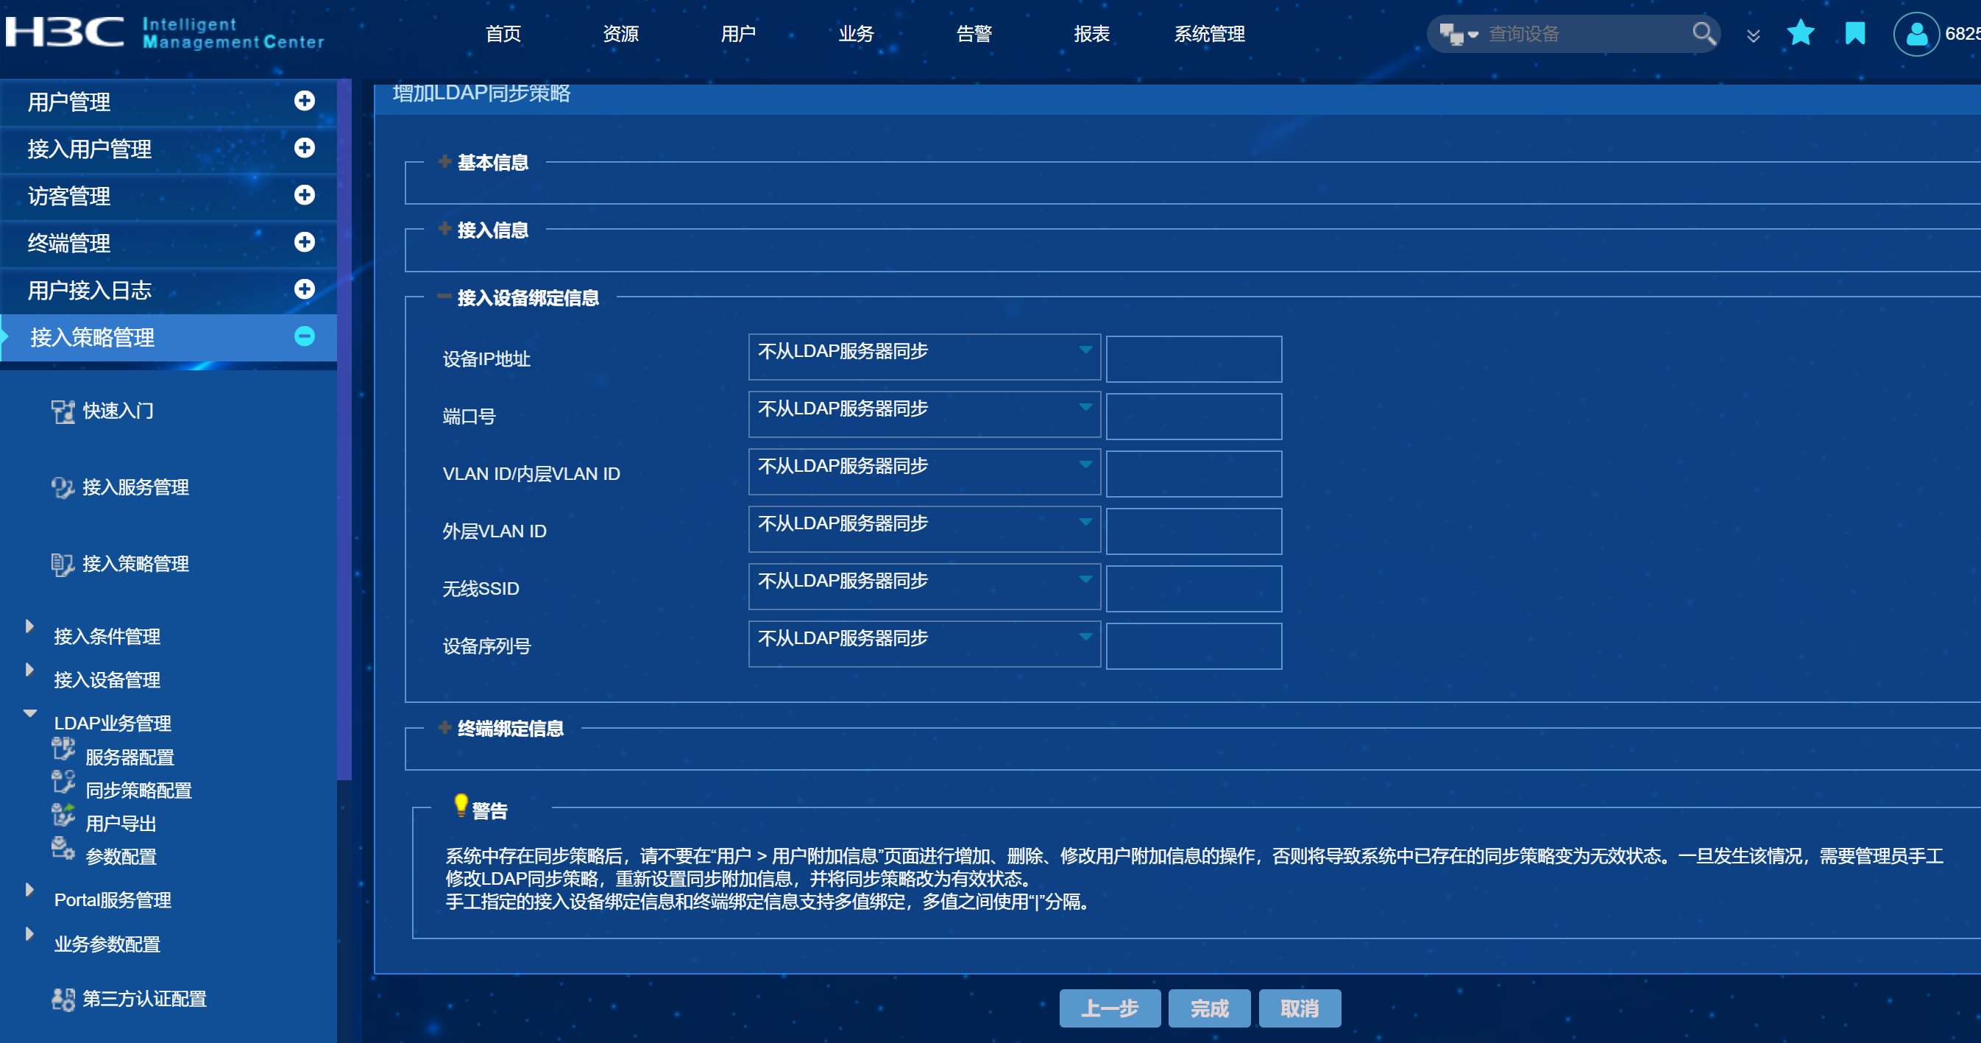Expand the 用户管理 plus toggle
Image resolution: width=1981 pixels, height=1043 pixels.
tap(305, 101)
